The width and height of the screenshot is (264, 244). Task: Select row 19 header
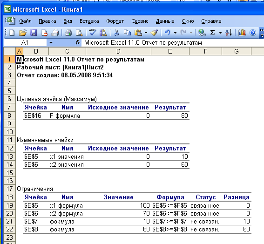pyautogui.click(x=9, y=205)
